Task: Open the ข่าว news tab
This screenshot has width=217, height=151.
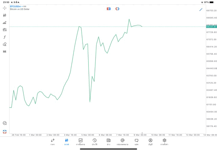Action: click(x=108, y=142)
